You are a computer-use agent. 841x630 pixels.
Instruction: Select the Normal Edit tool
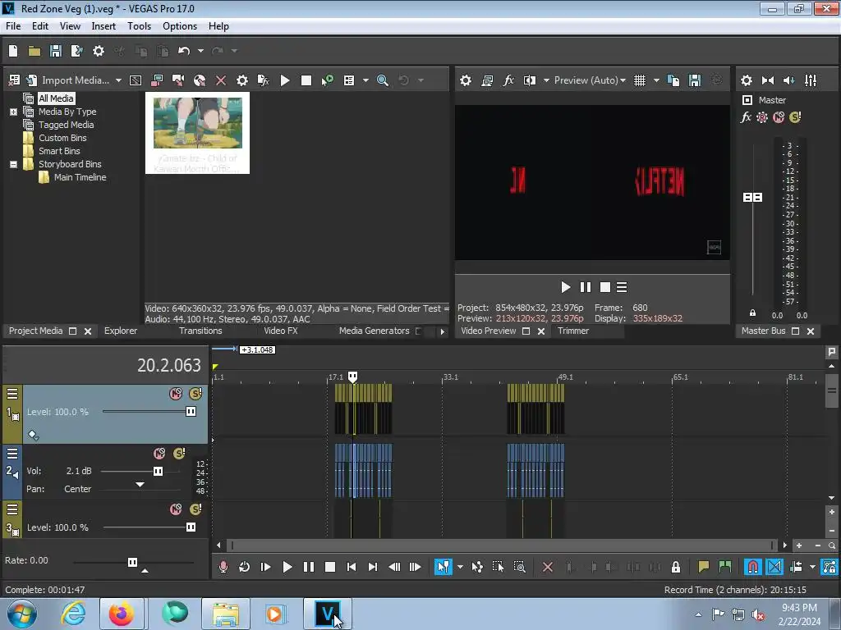(x=443, y=567)
